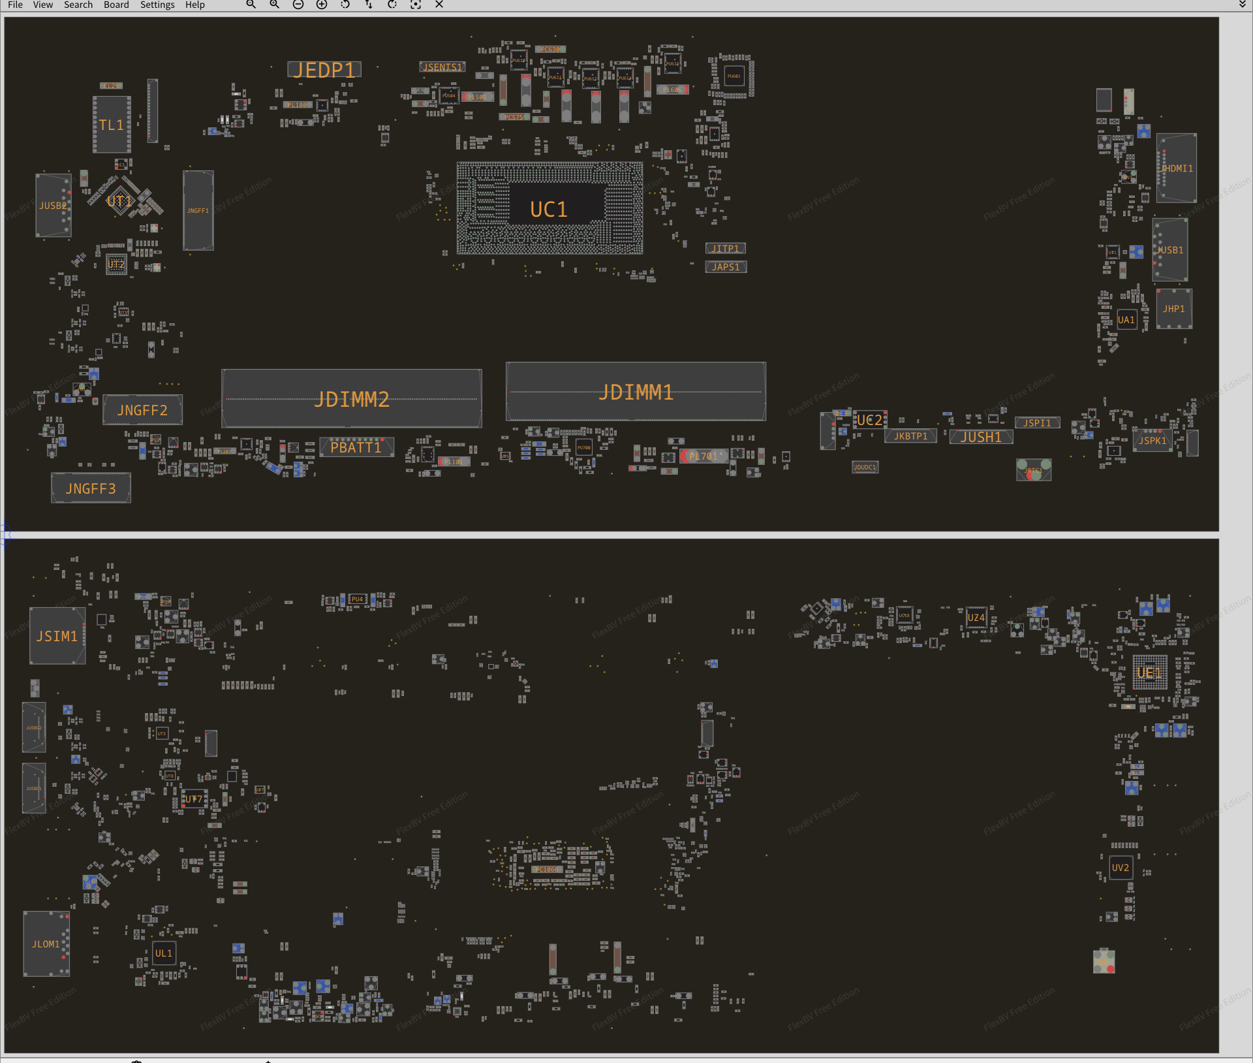This screenshot has height=1063, width=1253.
Task: Center the view with the focus-frame icon
Action: (x=416, y=5)
